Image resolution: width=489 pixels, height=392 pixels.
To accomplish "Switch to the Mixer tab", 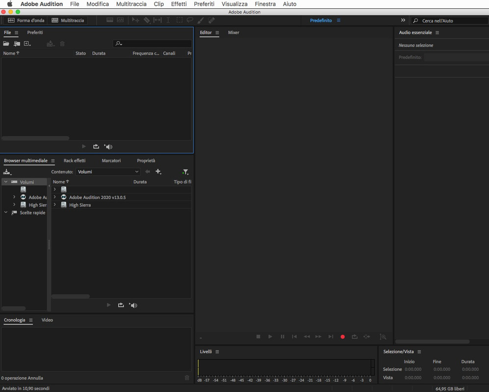I will (x=233, y=32).
